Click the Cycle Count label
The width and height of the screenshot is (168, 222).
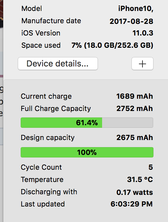41,167
